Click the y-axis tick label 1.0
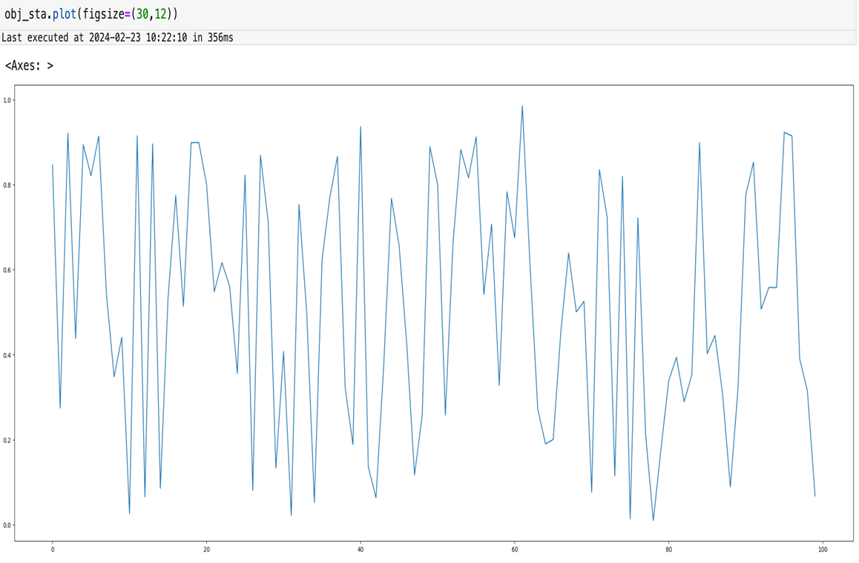 (x=7, y=100)
